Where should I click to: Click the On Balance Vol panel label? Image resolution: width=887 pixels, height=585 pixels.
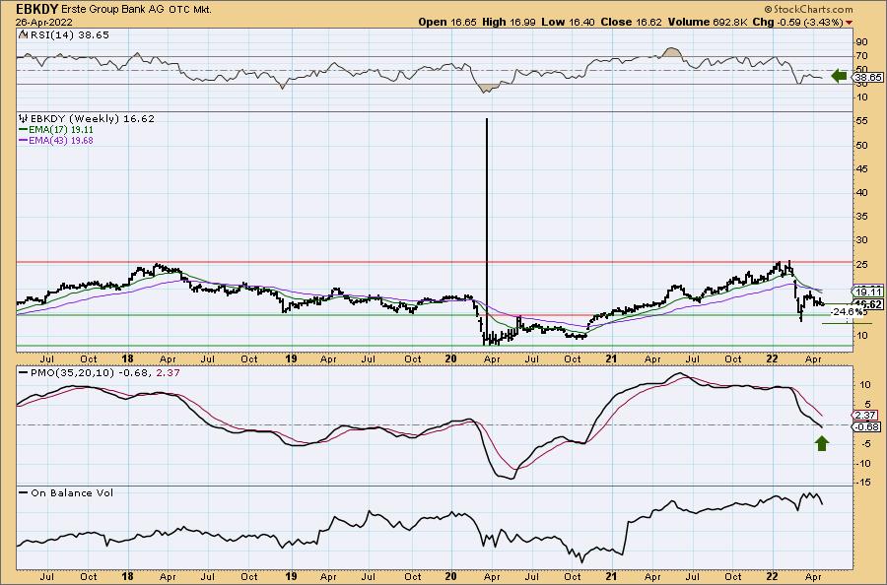pyautogui.click(x=72, y=492)
